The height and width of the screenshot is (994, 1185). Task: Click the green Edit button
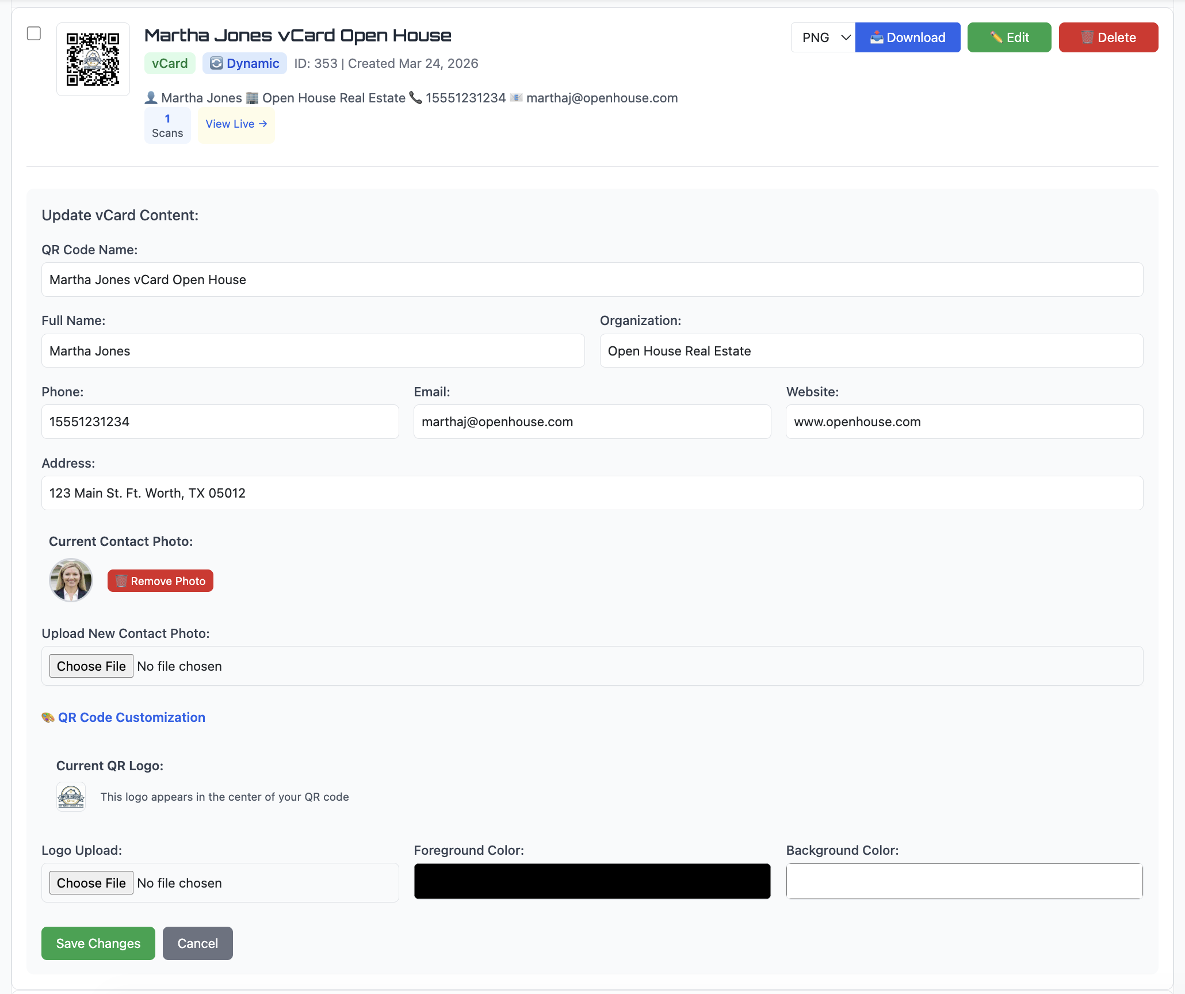pos(1009,37)
